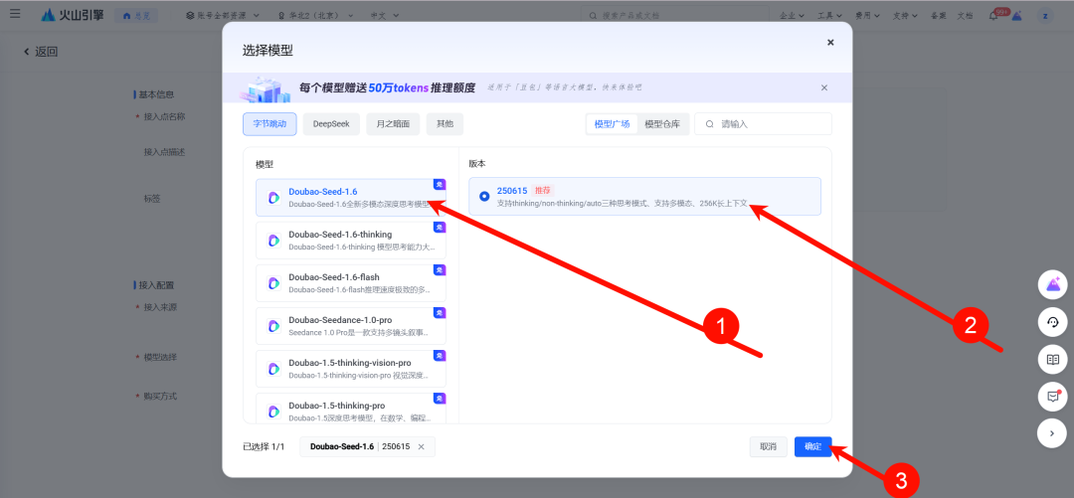1074x498 pixels.
Task: Click the free badge on Doubao-Seed-1.6-flash
Action: [x=440, y=270]
